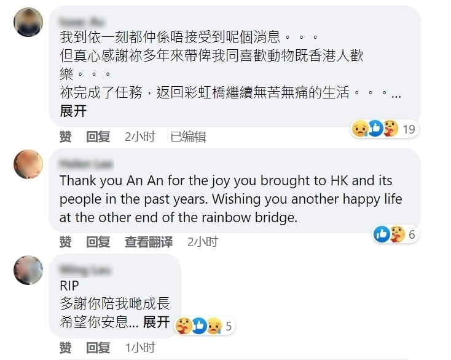Expand the RIP comment with 展开
The image size is (451, 360).
click(156, 321)
